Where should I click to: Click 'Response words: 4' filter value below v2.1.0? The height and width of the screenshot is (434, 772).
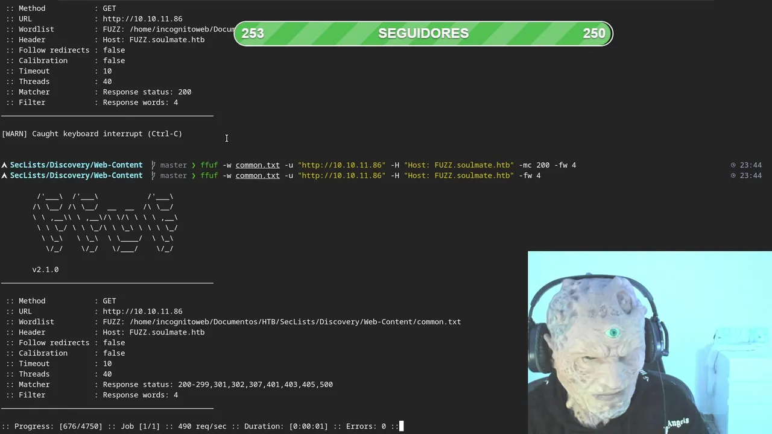click(141, 395)
